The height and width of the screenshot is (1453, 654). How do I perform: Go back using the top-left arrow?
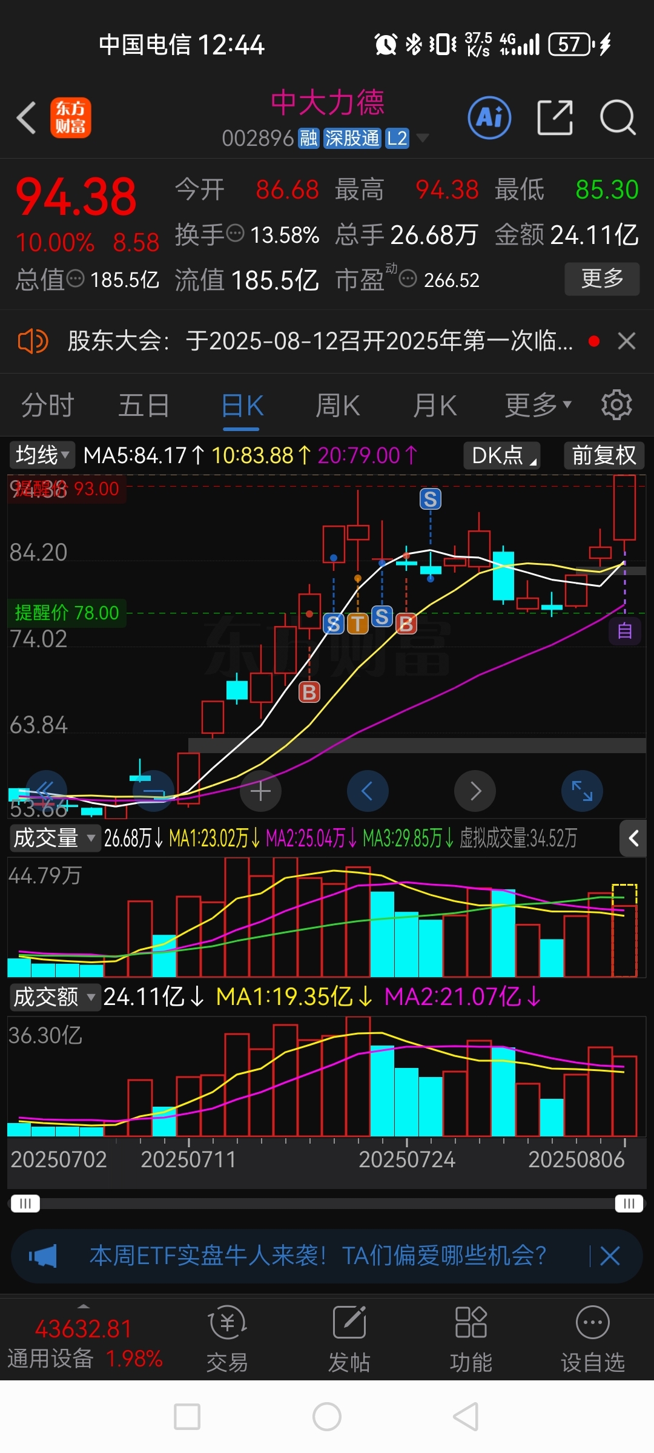[27, 117]
